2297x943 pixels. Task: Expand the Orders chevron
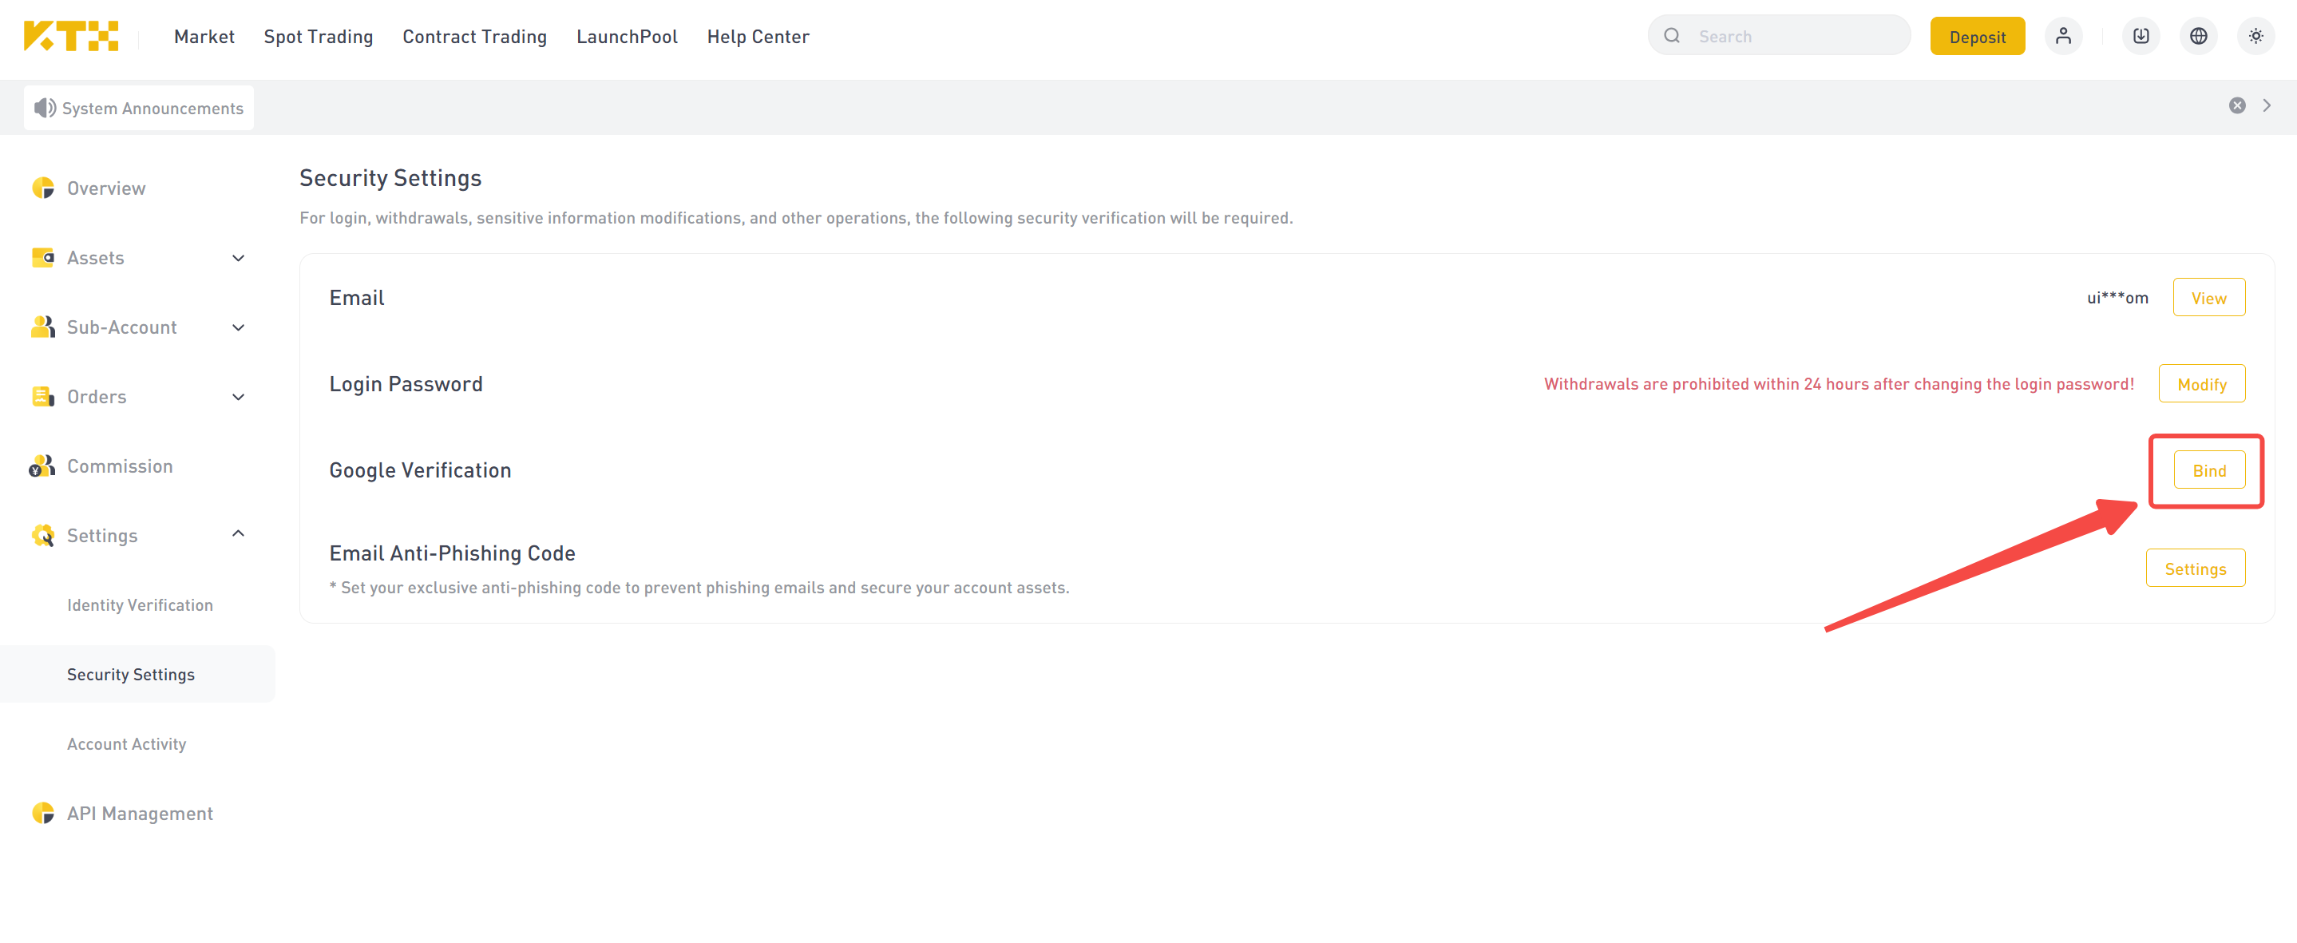[x=238, y=397]
